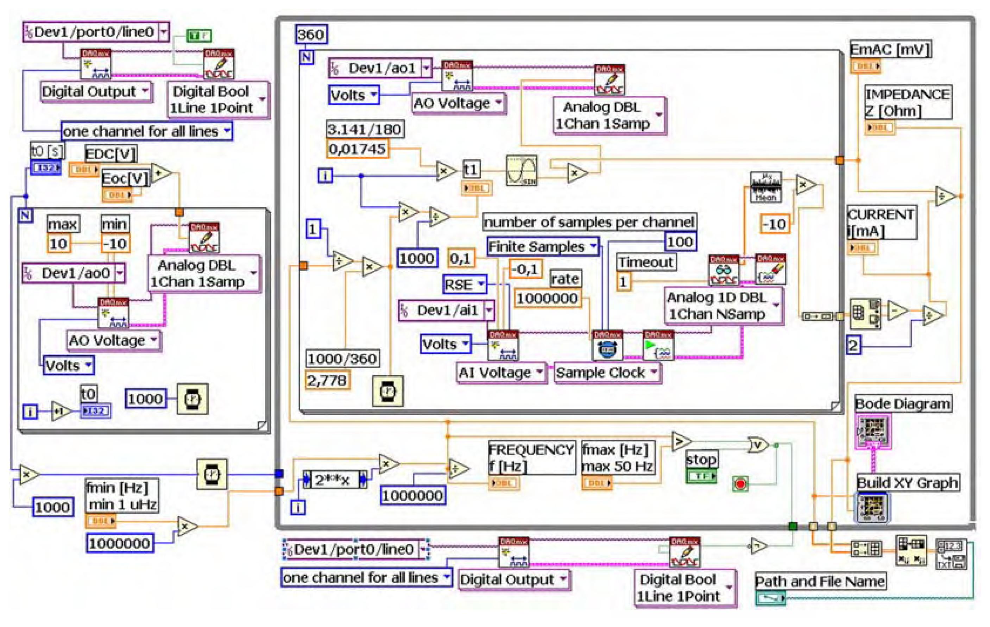Select the Mean statistics VI icon

point(765,187)
